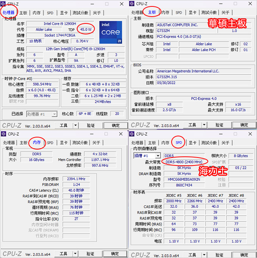Go to SPD tab in the memory window
The image size is (257, 258).
50,143
